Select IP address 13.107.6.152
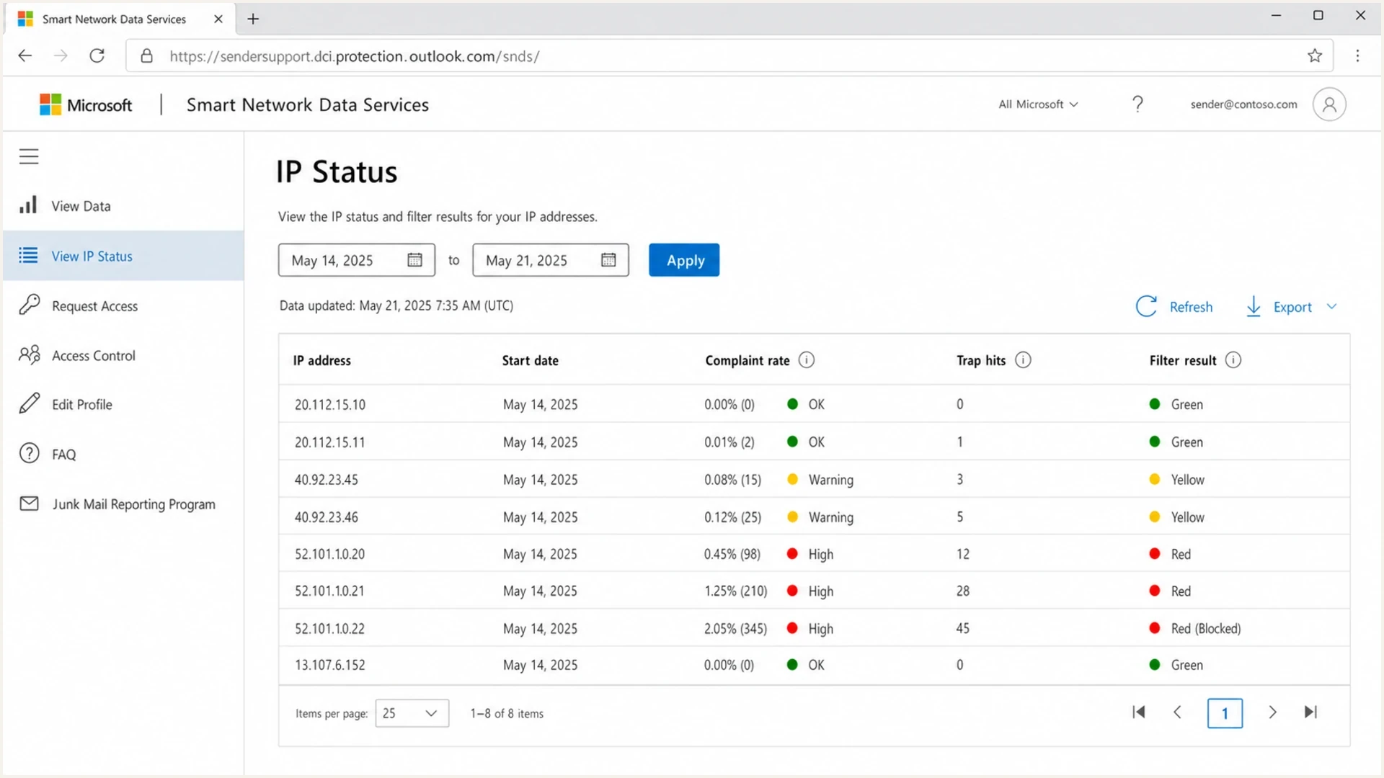The height and width of the screenshot is (778, 1384). pyautogui.click(x=330, y=665)
